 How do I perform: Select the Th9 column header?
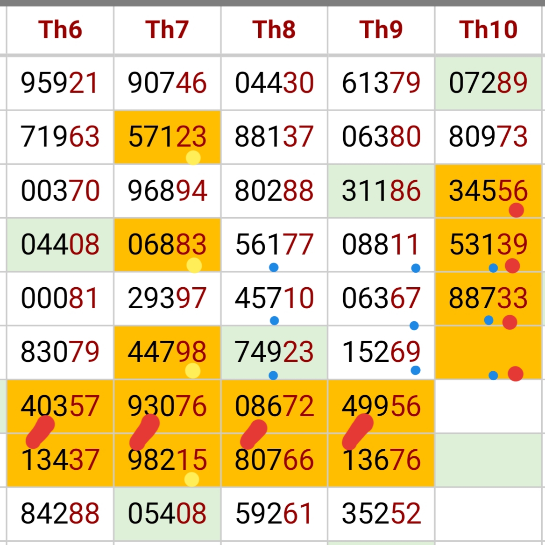(381, 29)
